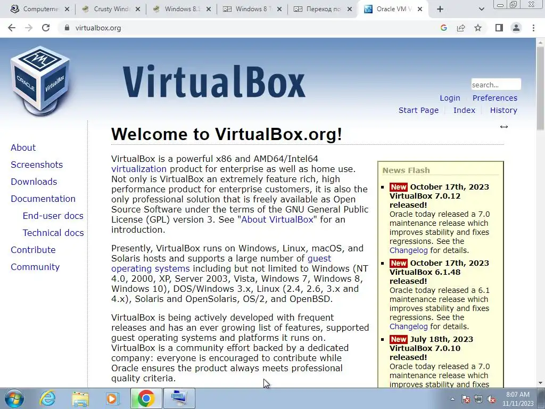
Task: Go back to the previous page
Action: 12,28
